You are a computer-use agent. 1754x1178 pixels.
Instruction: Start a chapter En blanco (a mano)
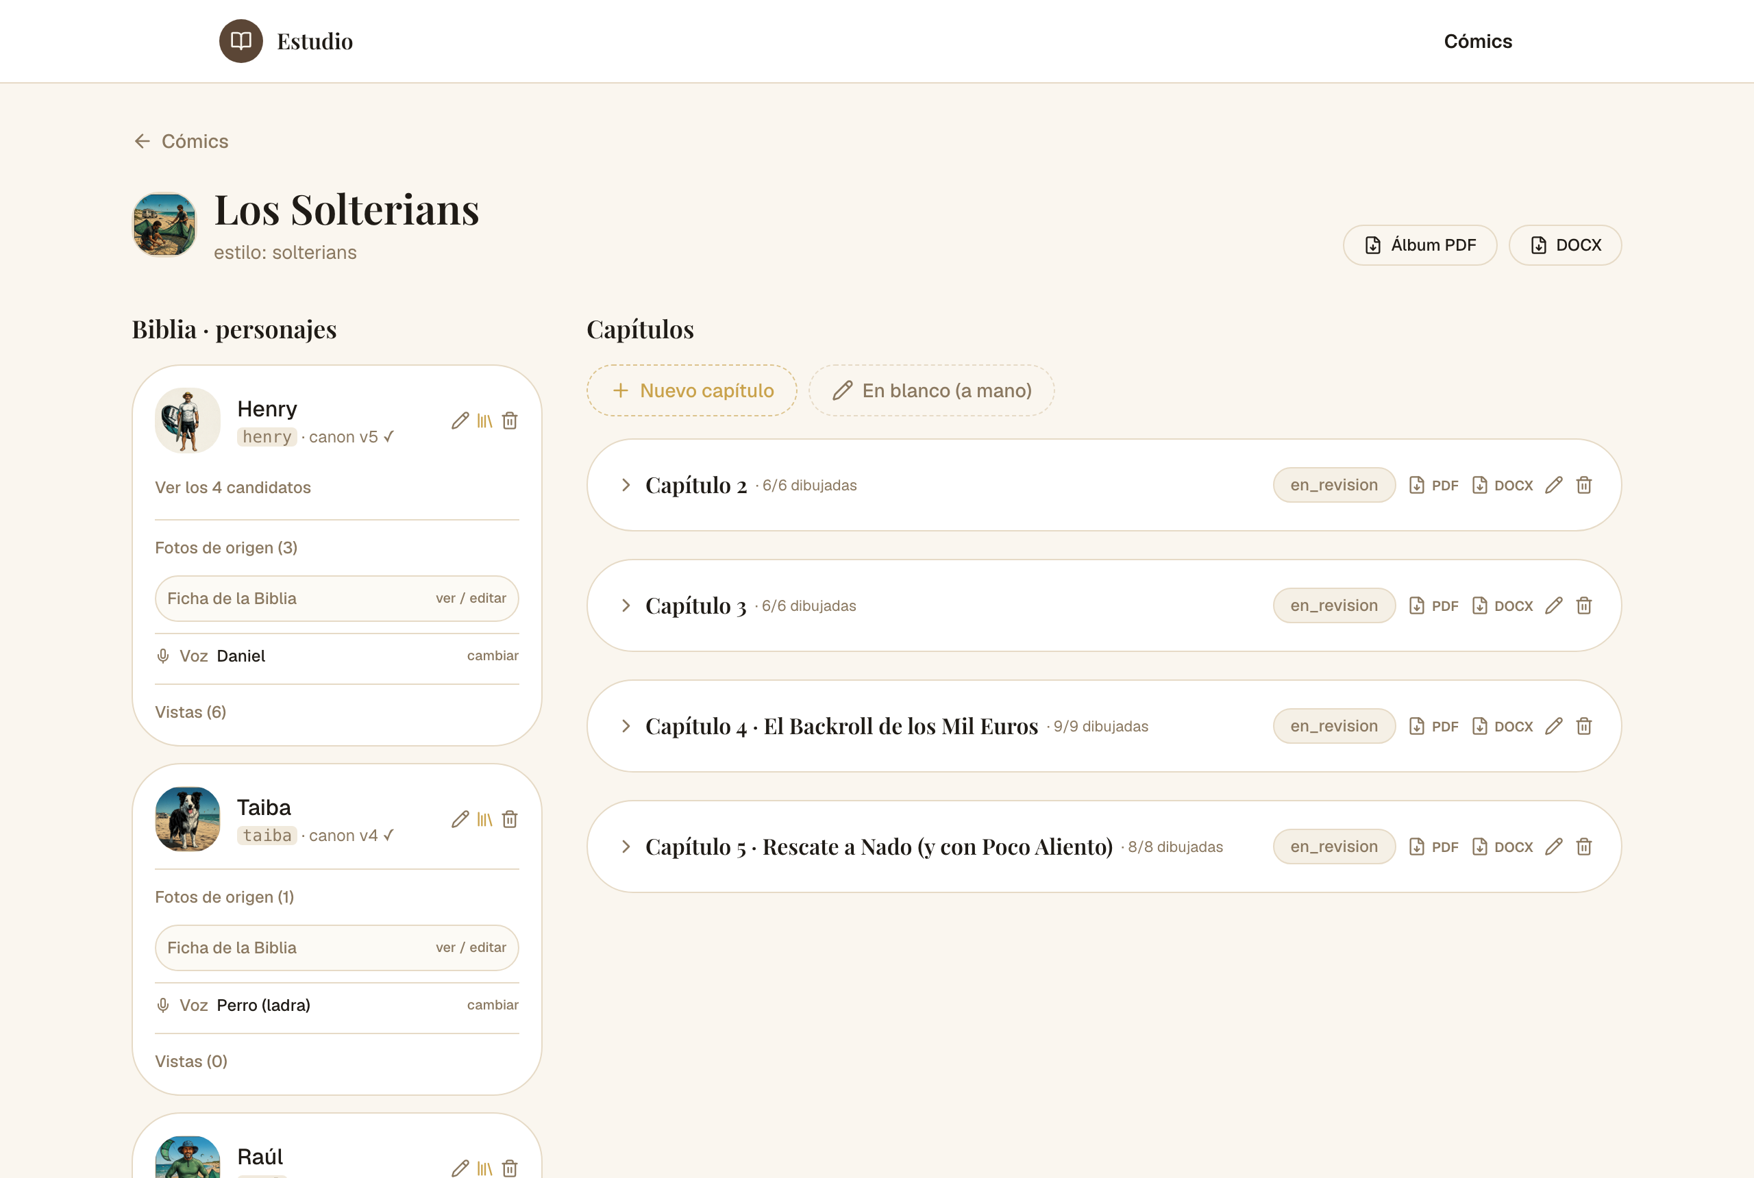(x=931, y=390)
